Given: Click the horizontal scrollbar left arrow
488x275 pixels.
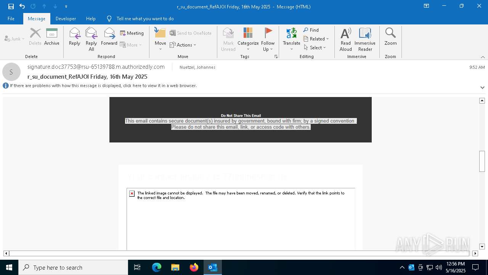Looking at the screenshot, I should pos(6,253).
